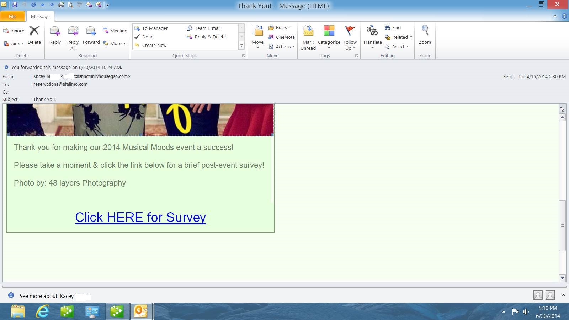Image resolution: width=569 pixels, height=320 pixels.
Task: Open the Categorize color squares menu
Action: pos(329,31)
